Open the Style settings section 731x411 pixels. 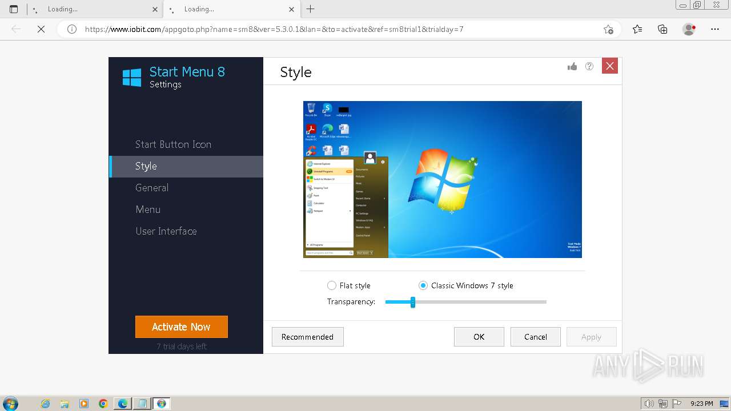point(186,166)
